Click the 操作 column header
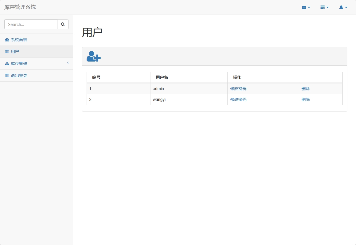Screen dimensions: 356x245 [285, 77]
